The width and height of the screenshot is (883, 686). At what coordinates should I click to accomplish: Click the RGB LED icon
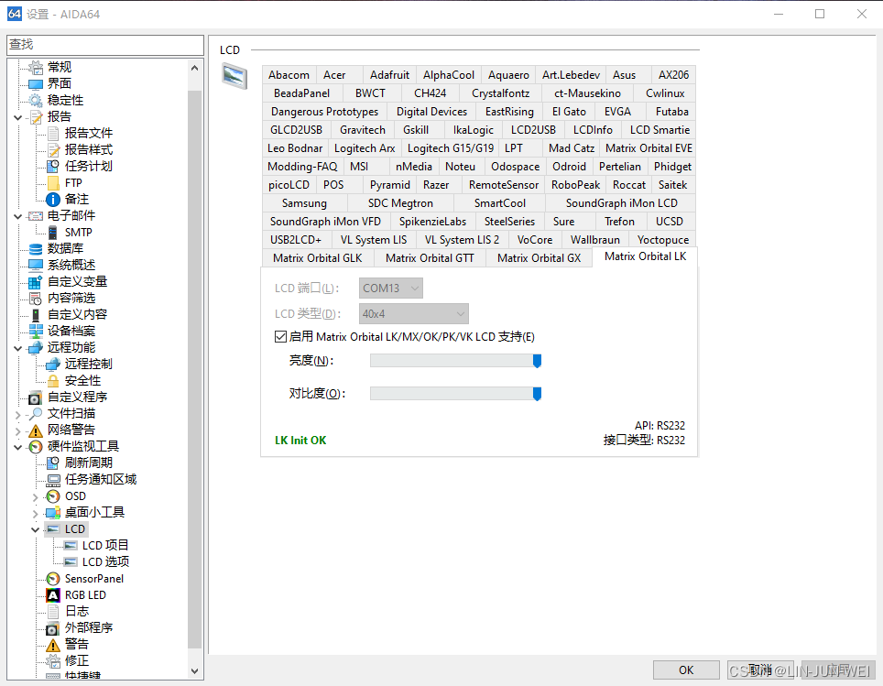coord(53,595)
